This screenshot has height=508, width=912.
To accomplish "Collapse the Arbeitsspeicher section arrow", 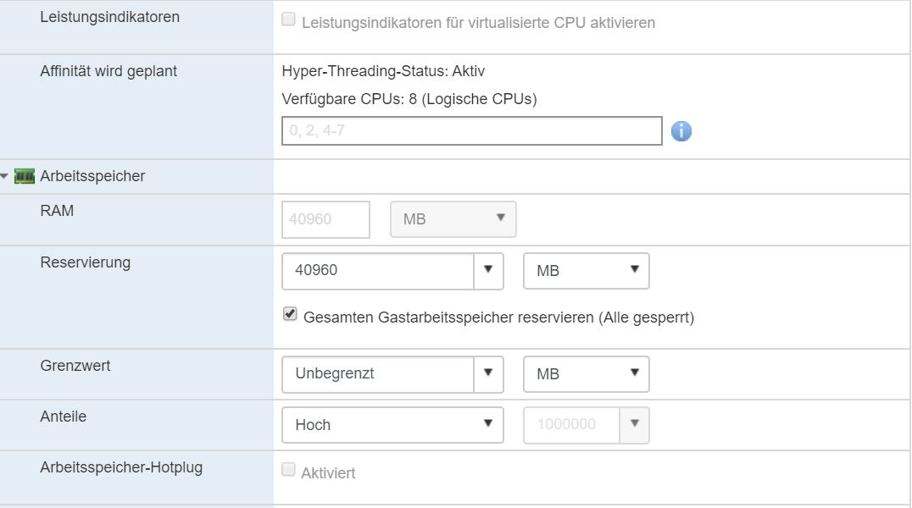I will pyautogui.click(x=6, y=177).
